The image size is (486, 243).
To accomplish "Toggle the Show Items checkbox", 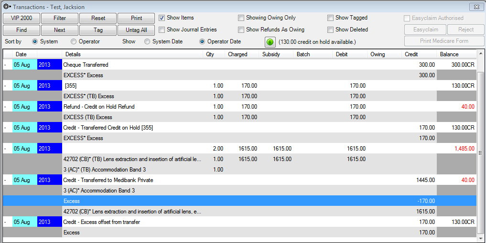I will (162, 18).
